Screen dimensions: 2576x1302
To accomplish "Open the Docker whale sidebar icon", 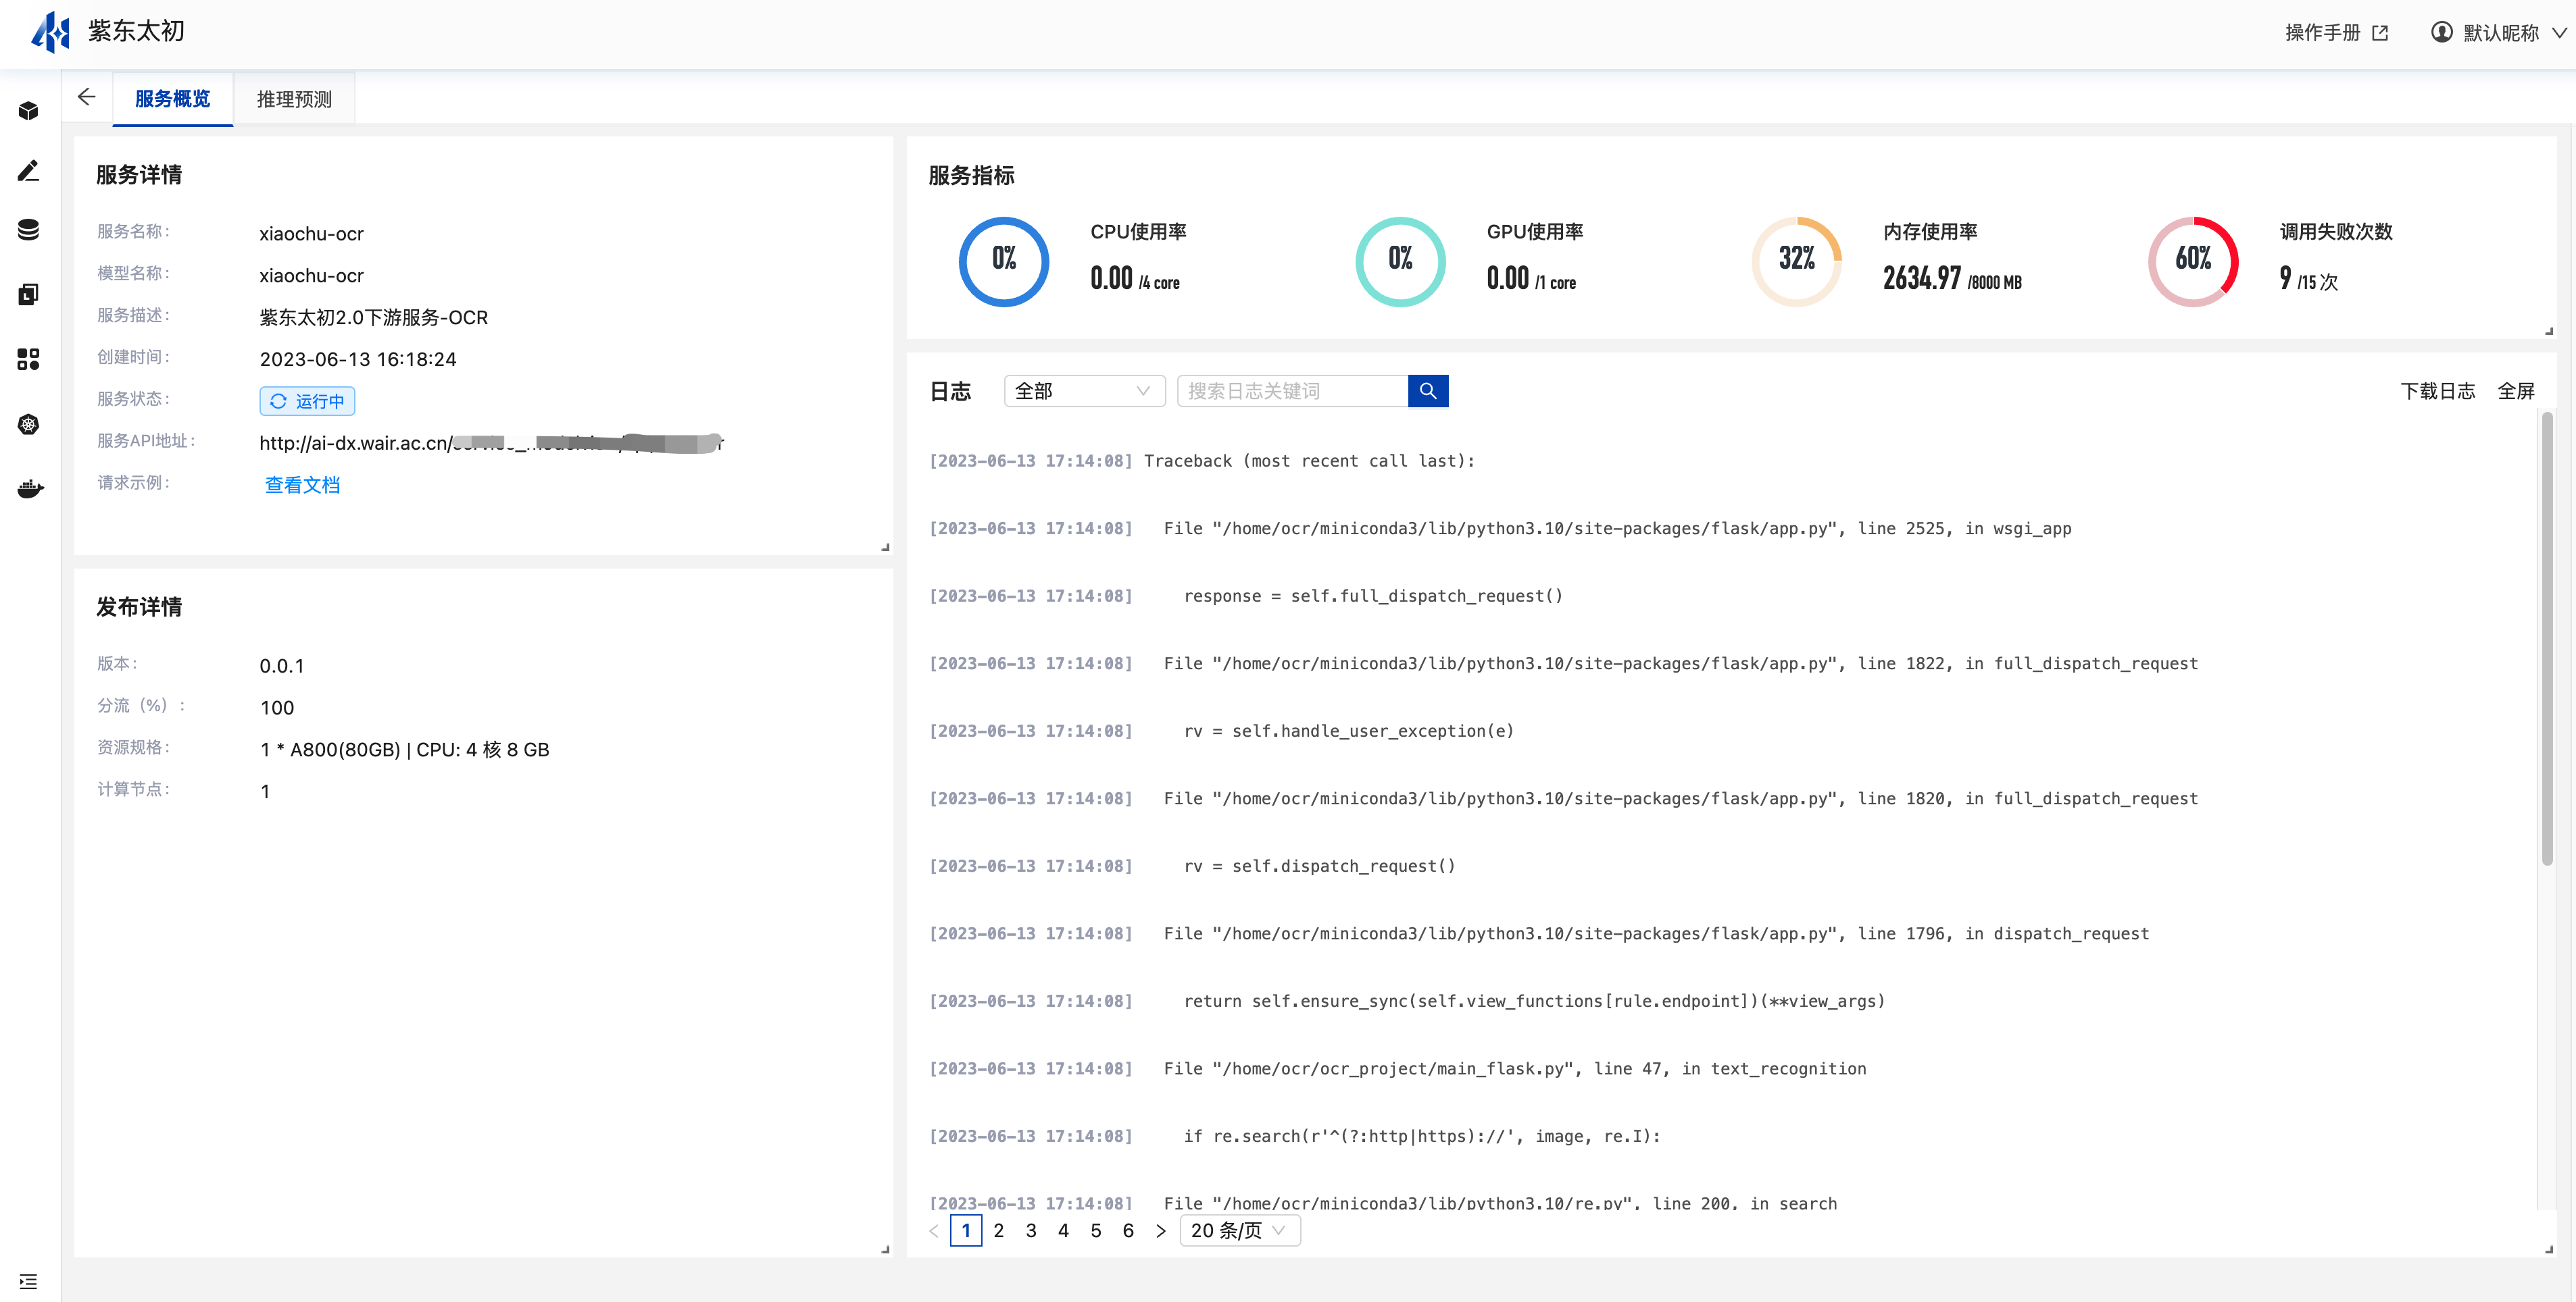I will tap(30, 489).
